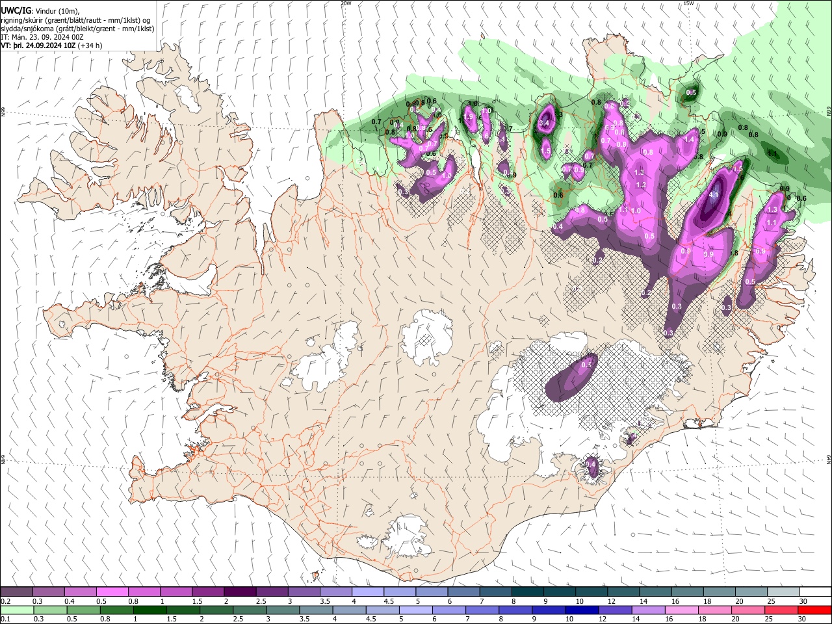Click the UWC/IG title text

coord(16,10)
